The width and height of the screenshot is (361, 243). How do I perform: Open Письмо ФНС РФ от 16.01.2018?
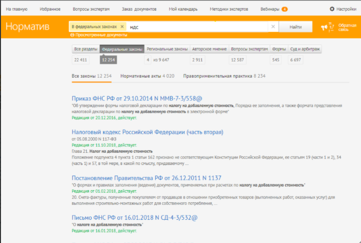(135, 217)
